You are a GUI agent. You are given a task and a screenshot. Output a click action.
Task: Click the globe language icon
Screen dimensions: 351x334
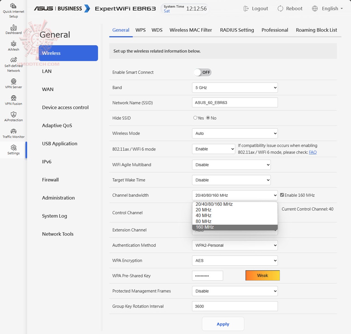(315, 8)
